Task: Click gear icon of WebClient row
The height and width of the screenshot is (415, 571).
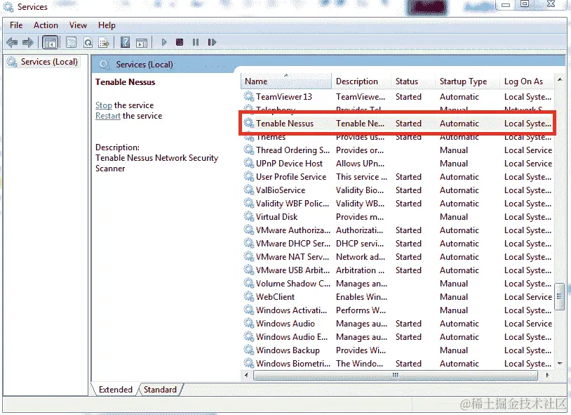Action: [x=249, y=296]
